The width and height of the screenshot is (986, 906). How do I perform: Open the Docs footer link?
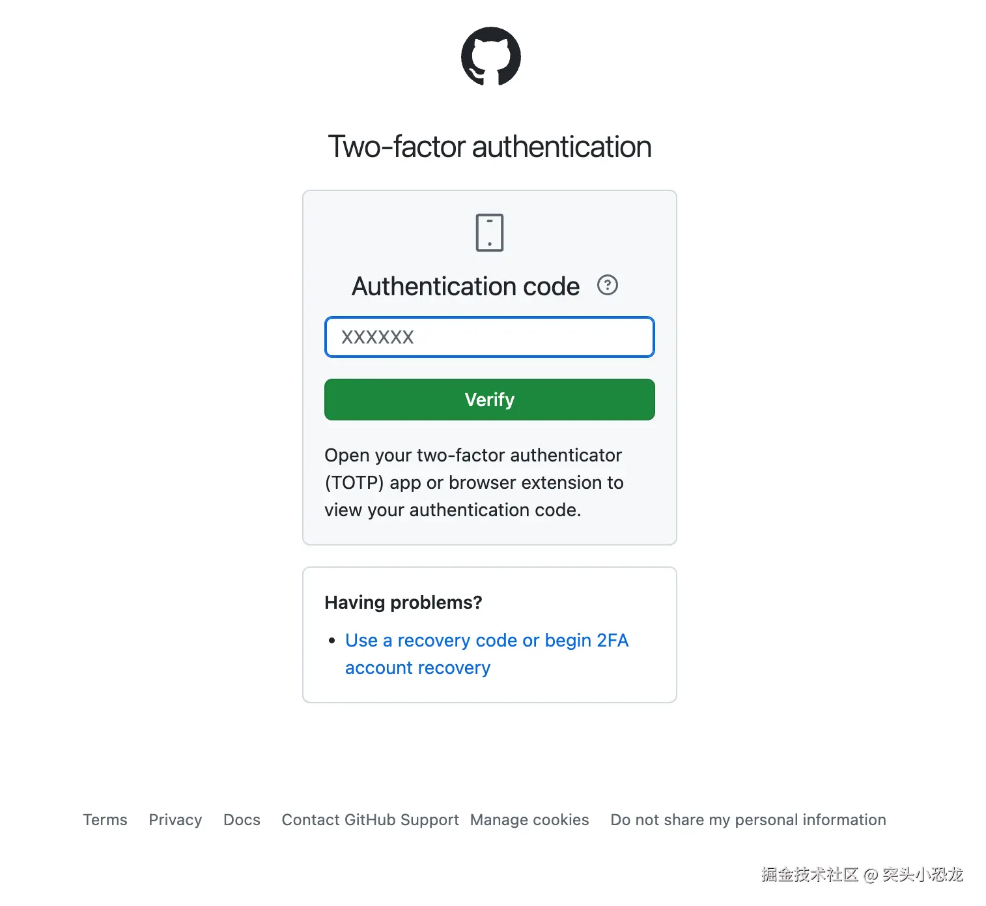[x=242, y=820]
